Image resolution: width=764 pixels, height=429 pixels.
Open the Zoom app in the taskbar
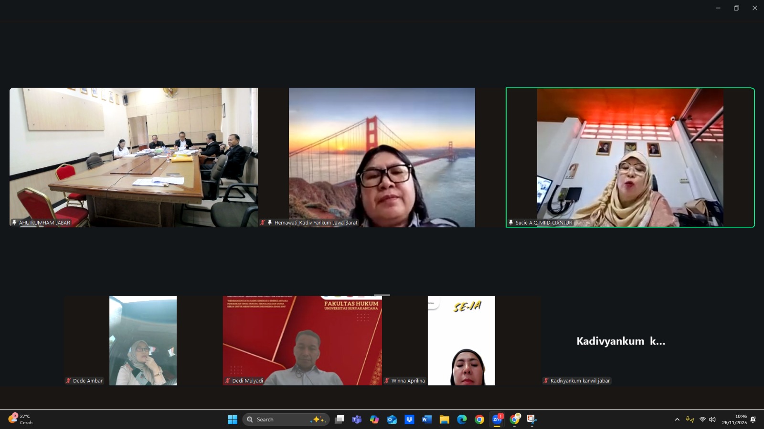click(497, 419)
